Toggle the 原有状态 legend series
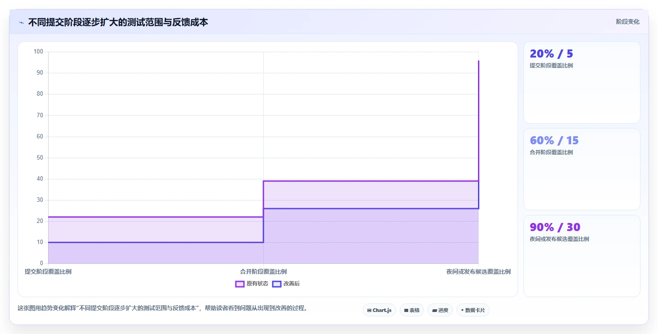The image size is (658, 334). pyautogui.click(x=252, y=284)
